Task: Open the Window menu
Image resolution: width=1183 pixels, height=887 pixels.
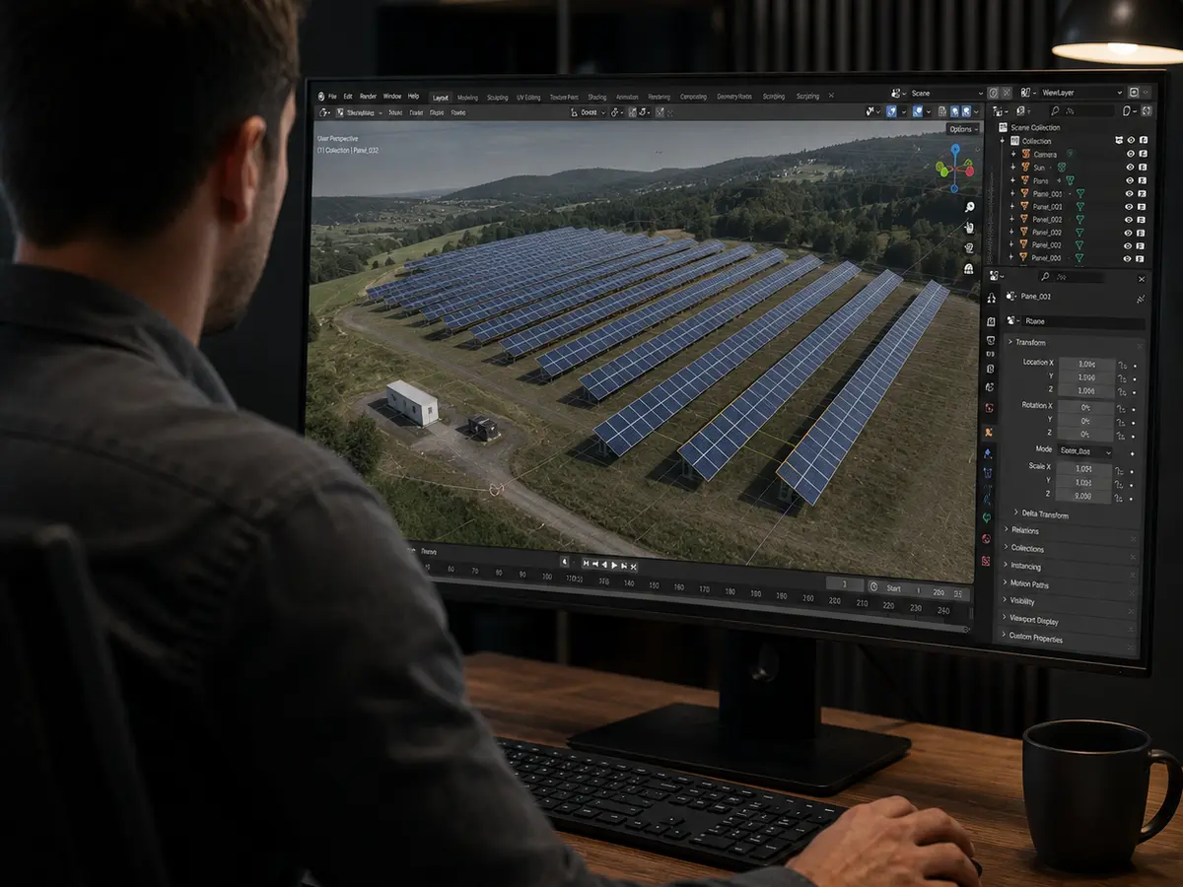Action: click(x=392, y=97)
